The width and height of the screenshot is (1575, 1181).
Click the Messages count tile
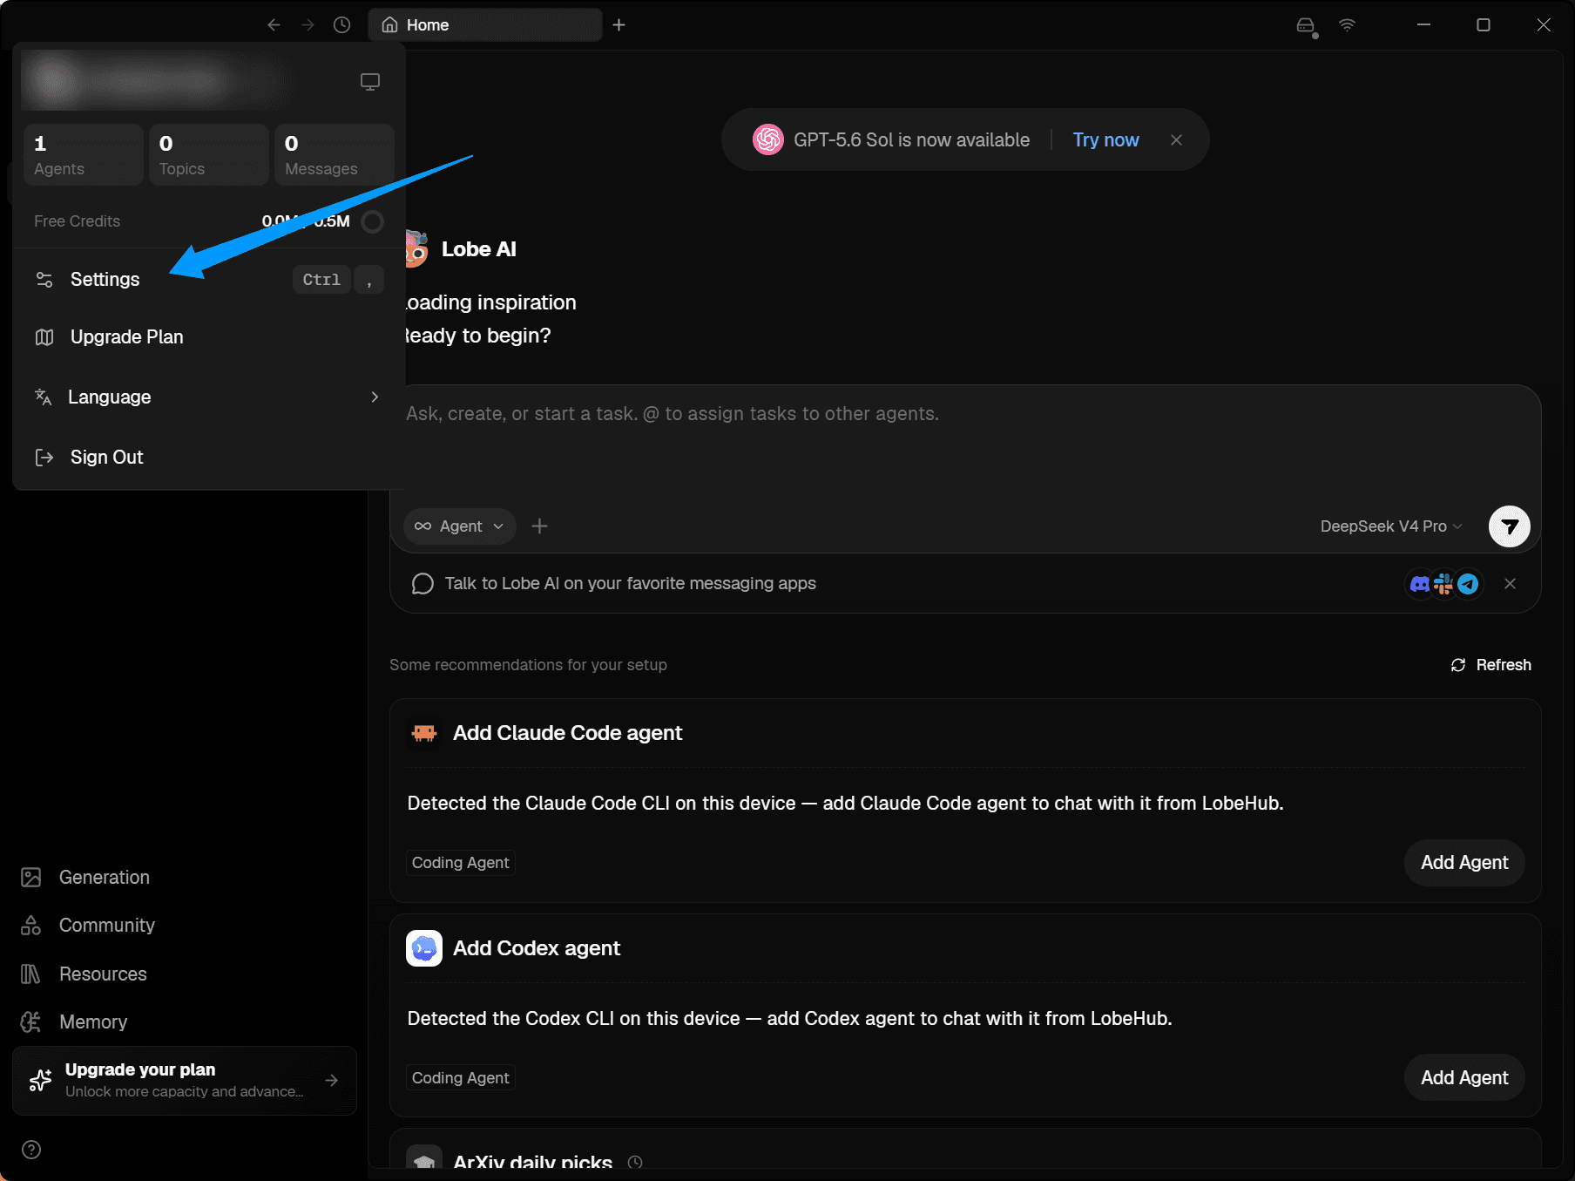[335, 155]
